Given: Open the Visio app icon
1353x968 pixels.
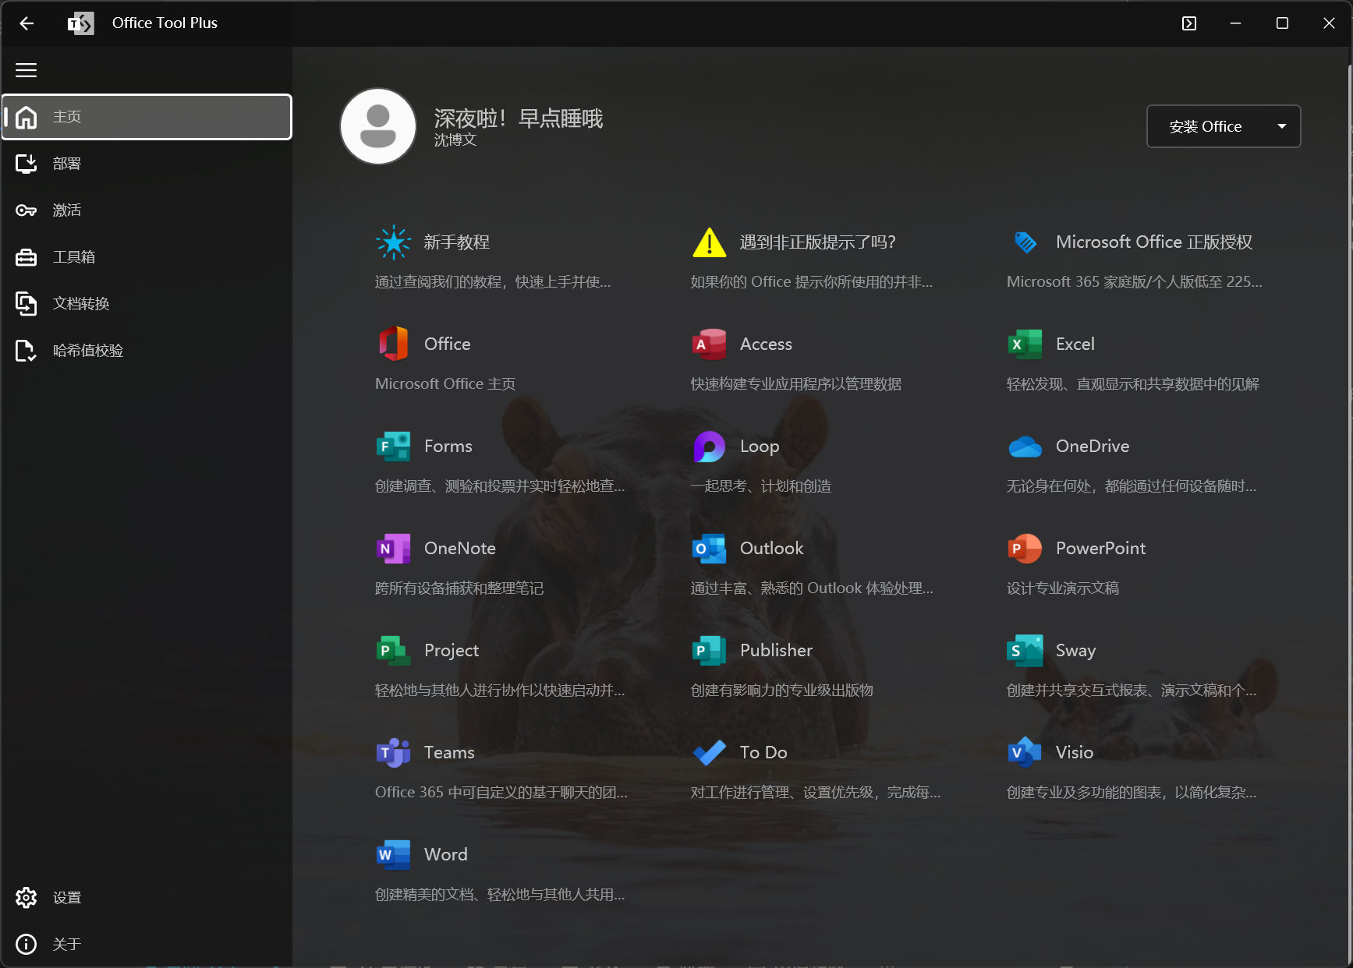Looking at the screenshot, I should [x=1025, y=753].
